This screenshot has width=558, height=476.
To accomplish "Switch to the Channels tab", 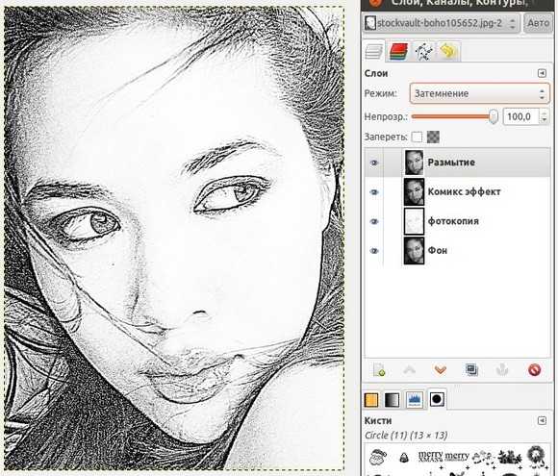I will (x=398, y=52).
